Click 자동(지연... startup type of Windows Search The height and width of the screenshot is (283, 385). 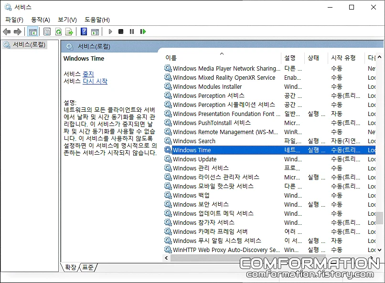[345, 141]
